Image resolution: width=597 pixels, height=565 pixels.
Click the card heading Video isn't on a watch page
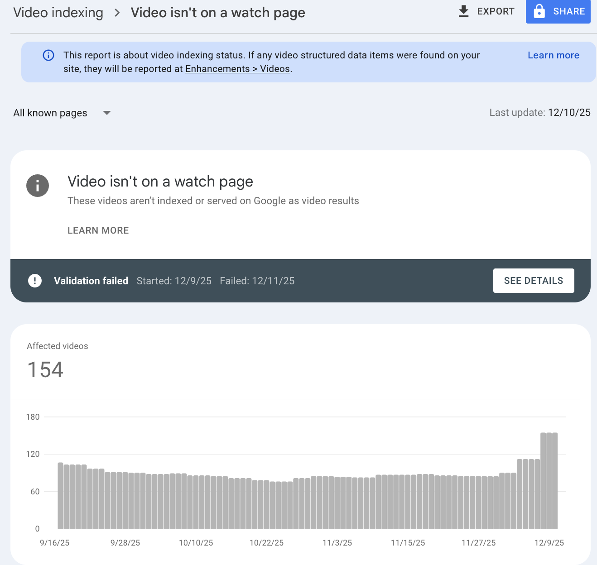pyautogui.click(x=160, y=182)
